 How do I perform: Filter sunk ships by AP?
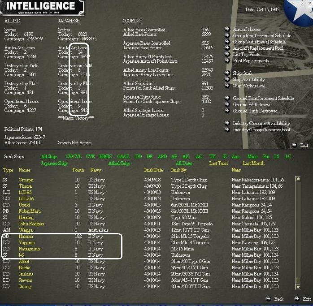[174, 157]
